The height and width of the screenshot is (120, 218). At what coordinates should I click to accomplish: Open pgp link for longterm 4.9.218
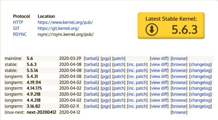[106, 94]
